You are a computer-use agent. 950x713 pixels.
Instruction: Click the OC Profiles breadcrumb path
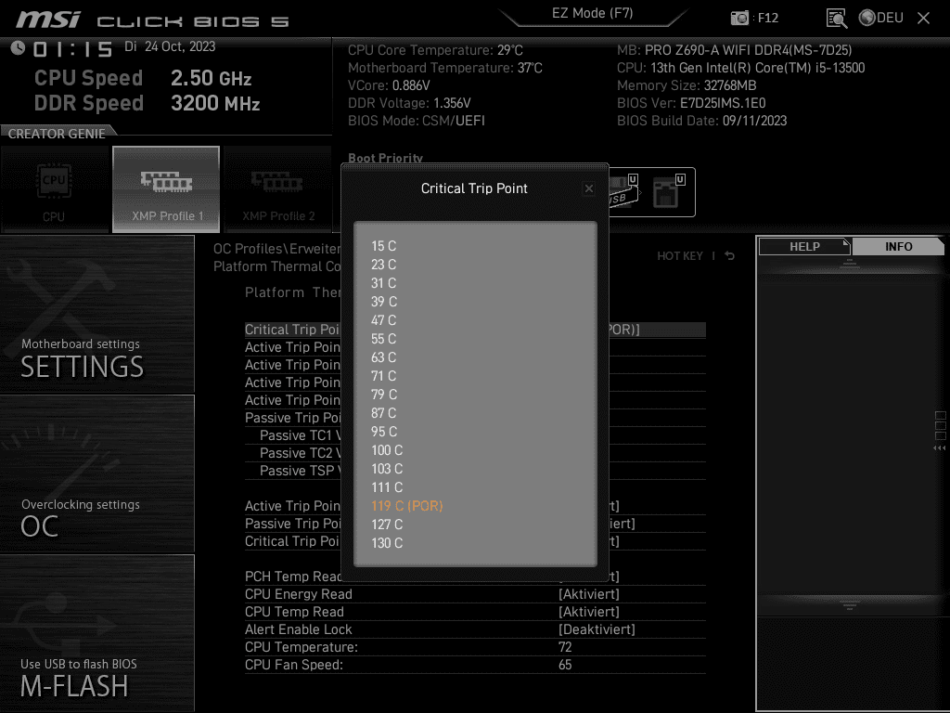276,249
